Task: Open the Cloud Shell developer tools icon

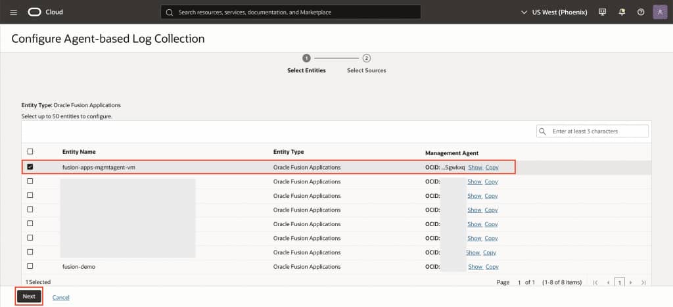Action: (602, 12)
